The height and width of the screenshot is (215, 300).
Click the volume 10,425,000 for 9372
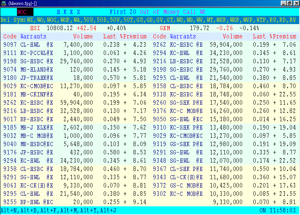click(226, 186)
